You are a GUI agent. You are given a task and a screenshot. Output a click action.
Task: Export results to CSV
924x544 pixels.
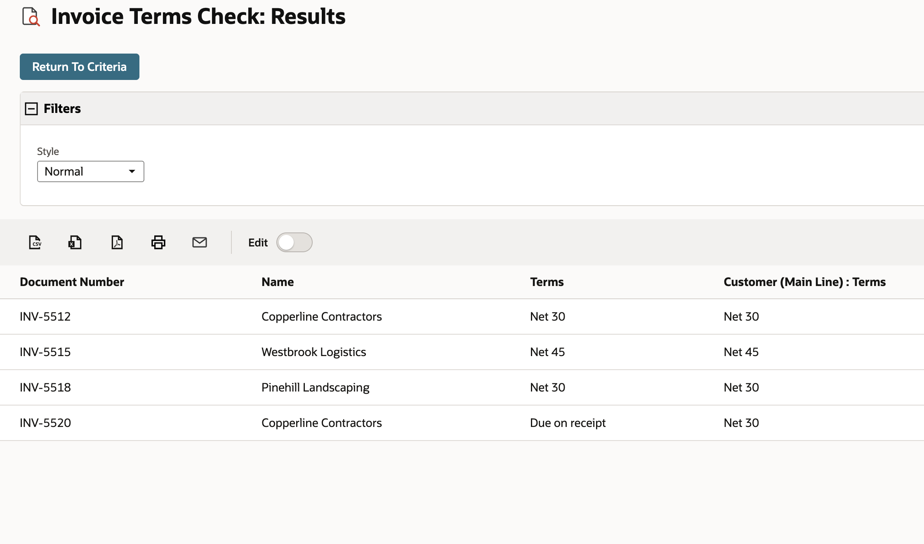pyautogui.click(x=35, y=242)
